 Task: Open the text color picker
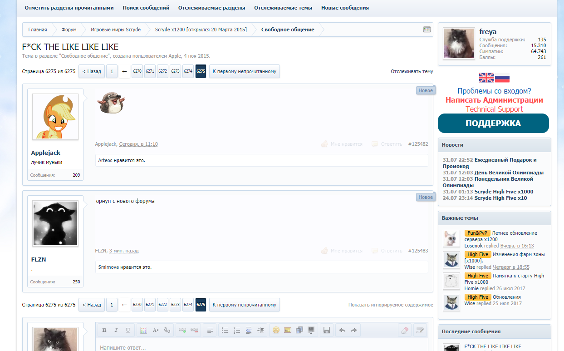[x=143, y=330]
